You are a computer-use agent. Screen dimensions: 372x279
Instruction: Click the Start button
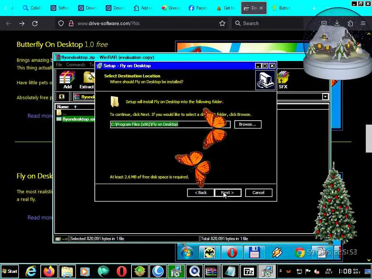[10, 271]
